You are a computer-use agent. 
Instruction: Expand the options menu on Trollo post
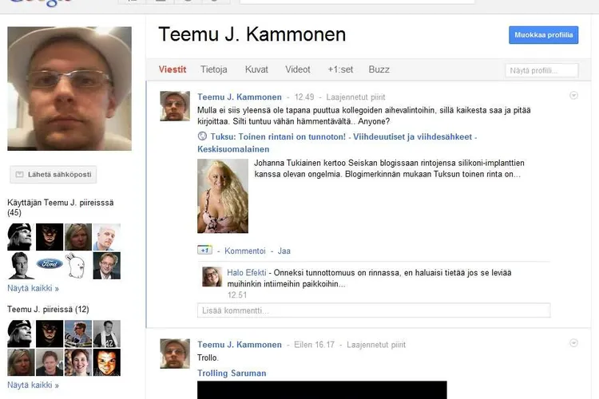[x=573, y=343]
